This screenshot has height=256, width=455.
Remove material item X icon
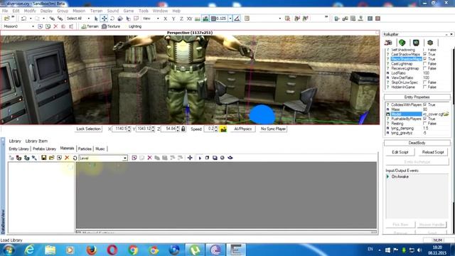pyautogui.click(x=149, y=158)
